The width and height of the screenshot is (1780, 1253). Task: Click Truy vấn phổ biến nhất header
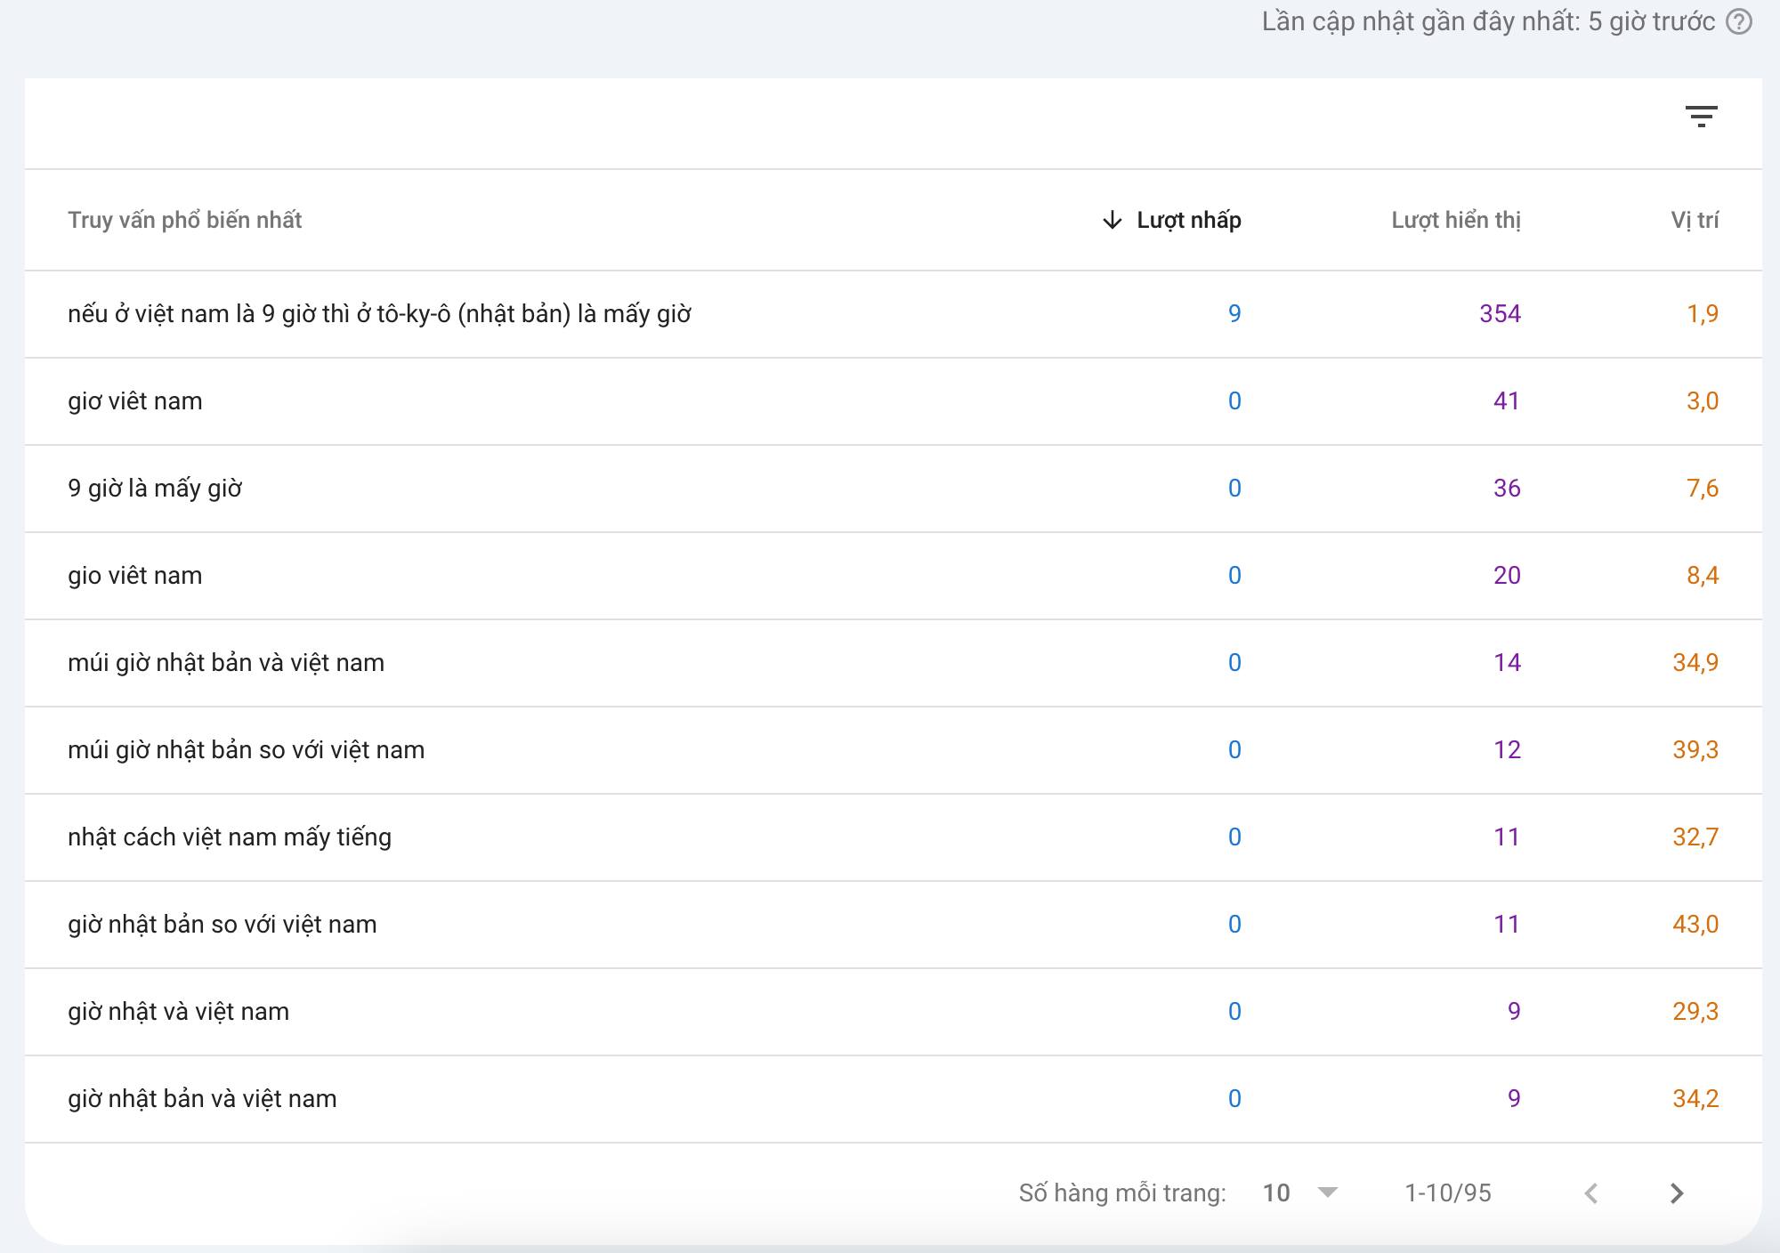tap(184, 220)
